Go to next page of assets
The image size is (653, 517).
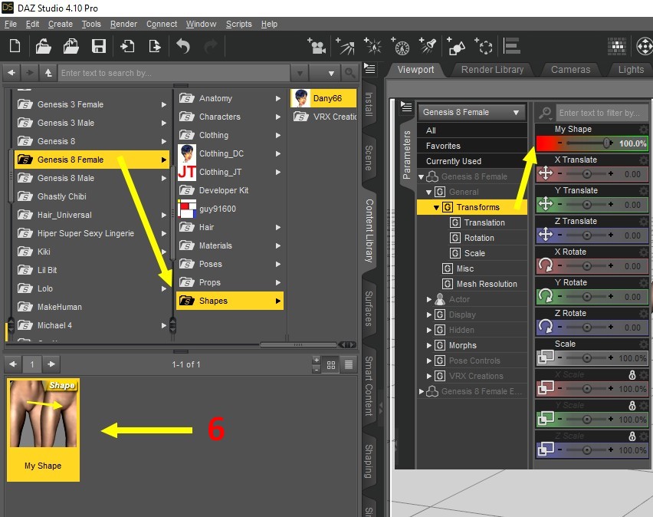[x=51, y=364]
